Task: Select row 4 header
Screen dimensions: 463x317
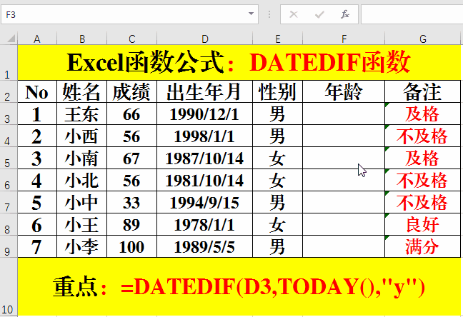Action: click(9, 136)
